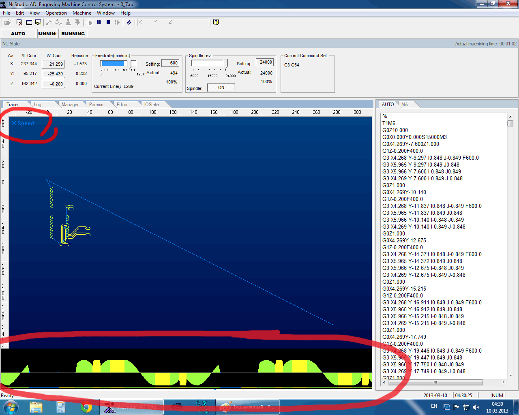Image resolution: width=519 pixels, height=415 pixels.
Task: Click the volume speaker tray icon
Action: pyautogui.click(x=476, y=407)
